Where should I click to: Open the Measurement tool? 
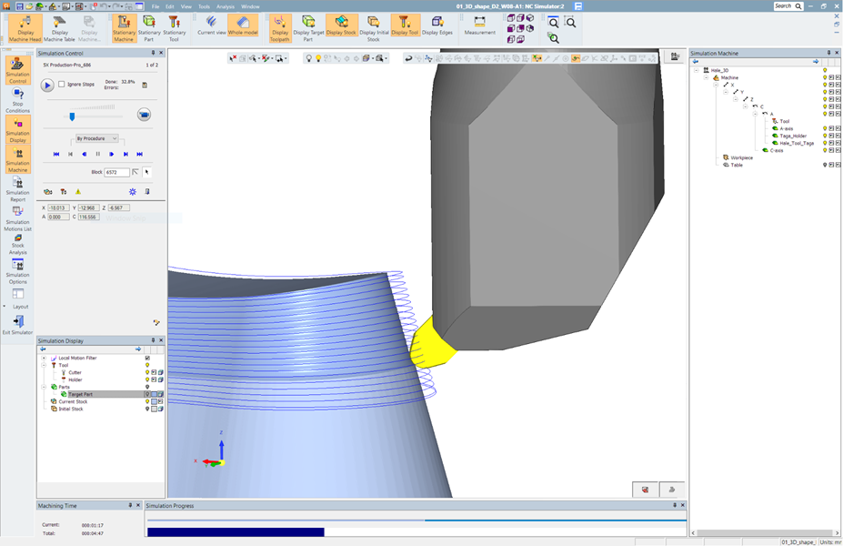pyautogui.click(x=479, y=27)
